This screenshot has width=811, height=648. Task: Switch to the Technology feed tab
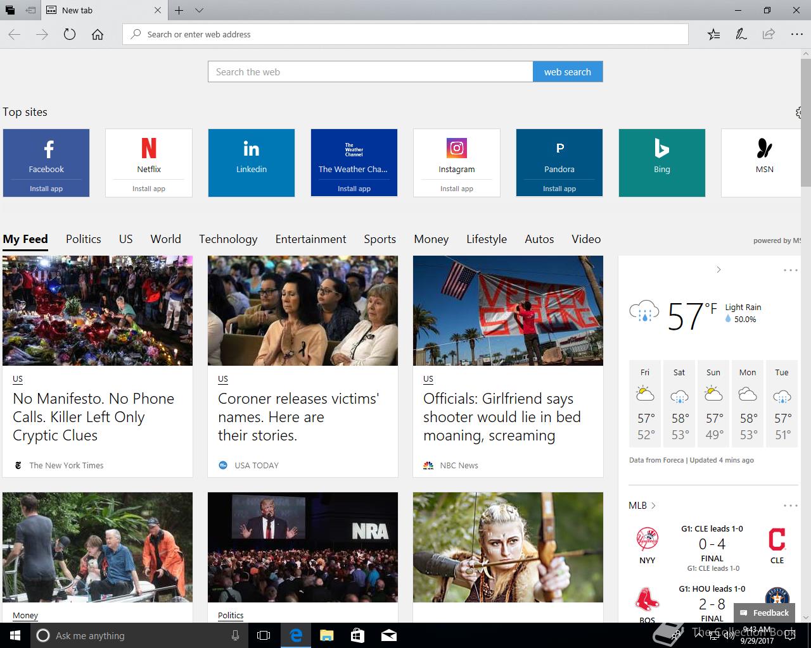[x=228, y=239]
